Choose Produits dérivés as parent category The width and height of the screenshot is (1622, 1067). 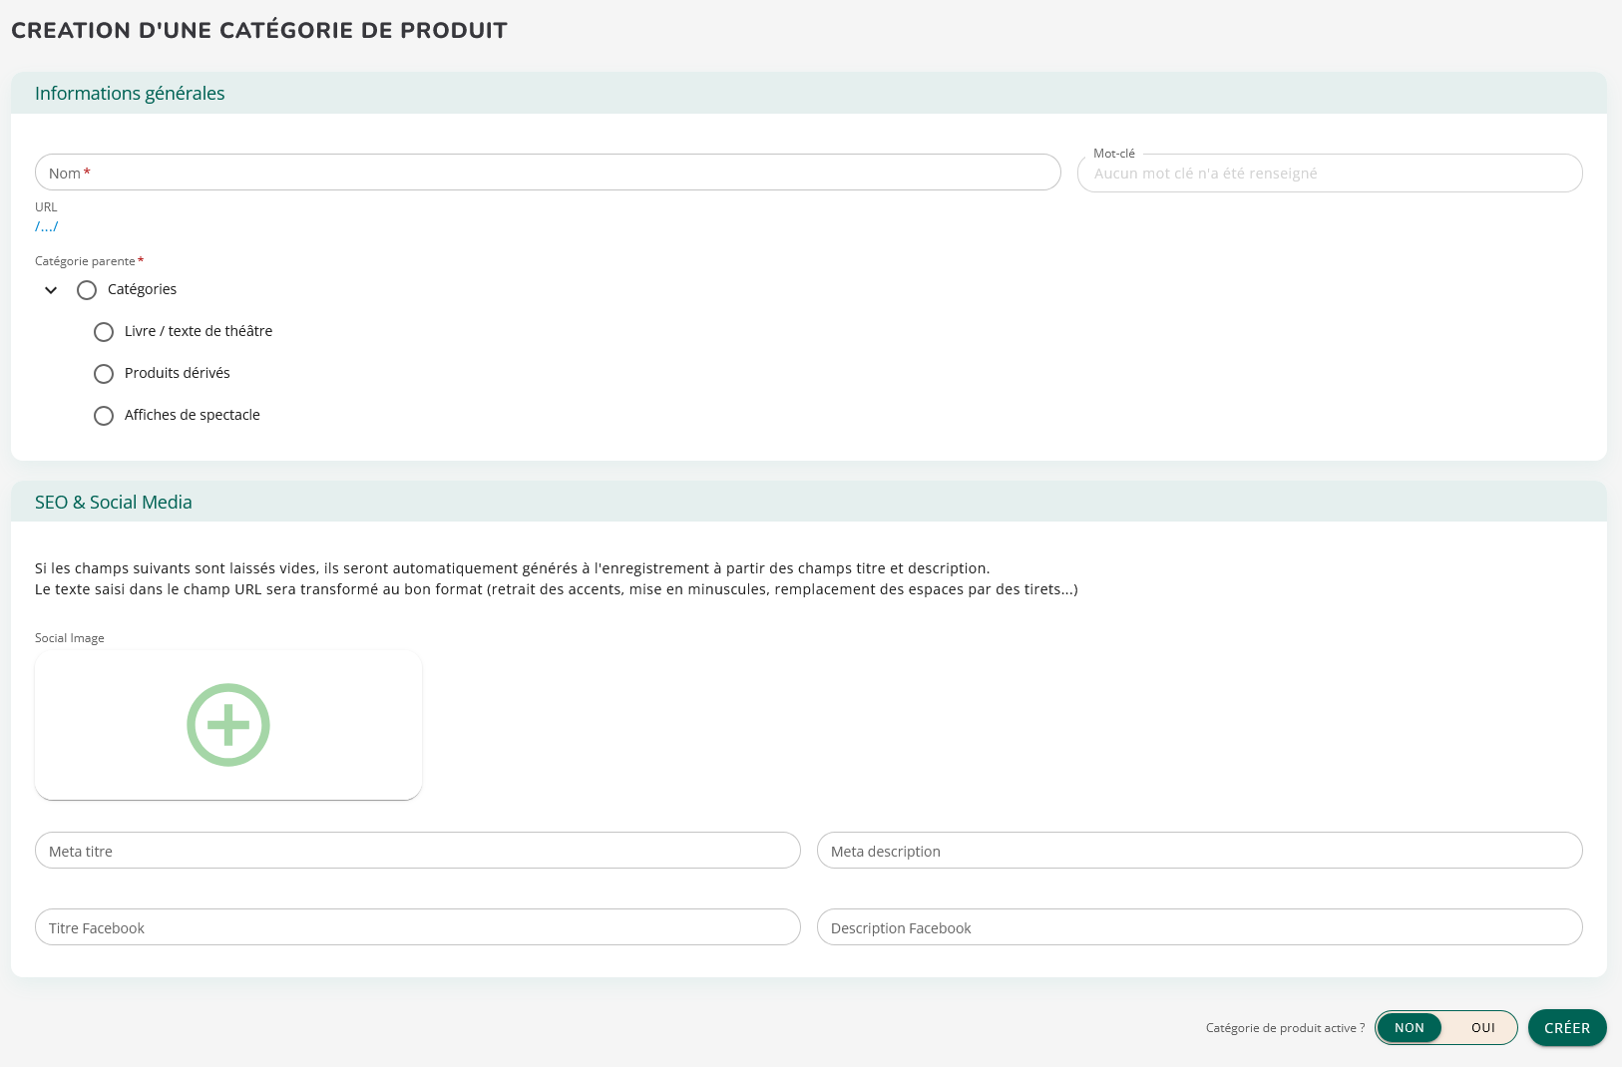point(104,374)
